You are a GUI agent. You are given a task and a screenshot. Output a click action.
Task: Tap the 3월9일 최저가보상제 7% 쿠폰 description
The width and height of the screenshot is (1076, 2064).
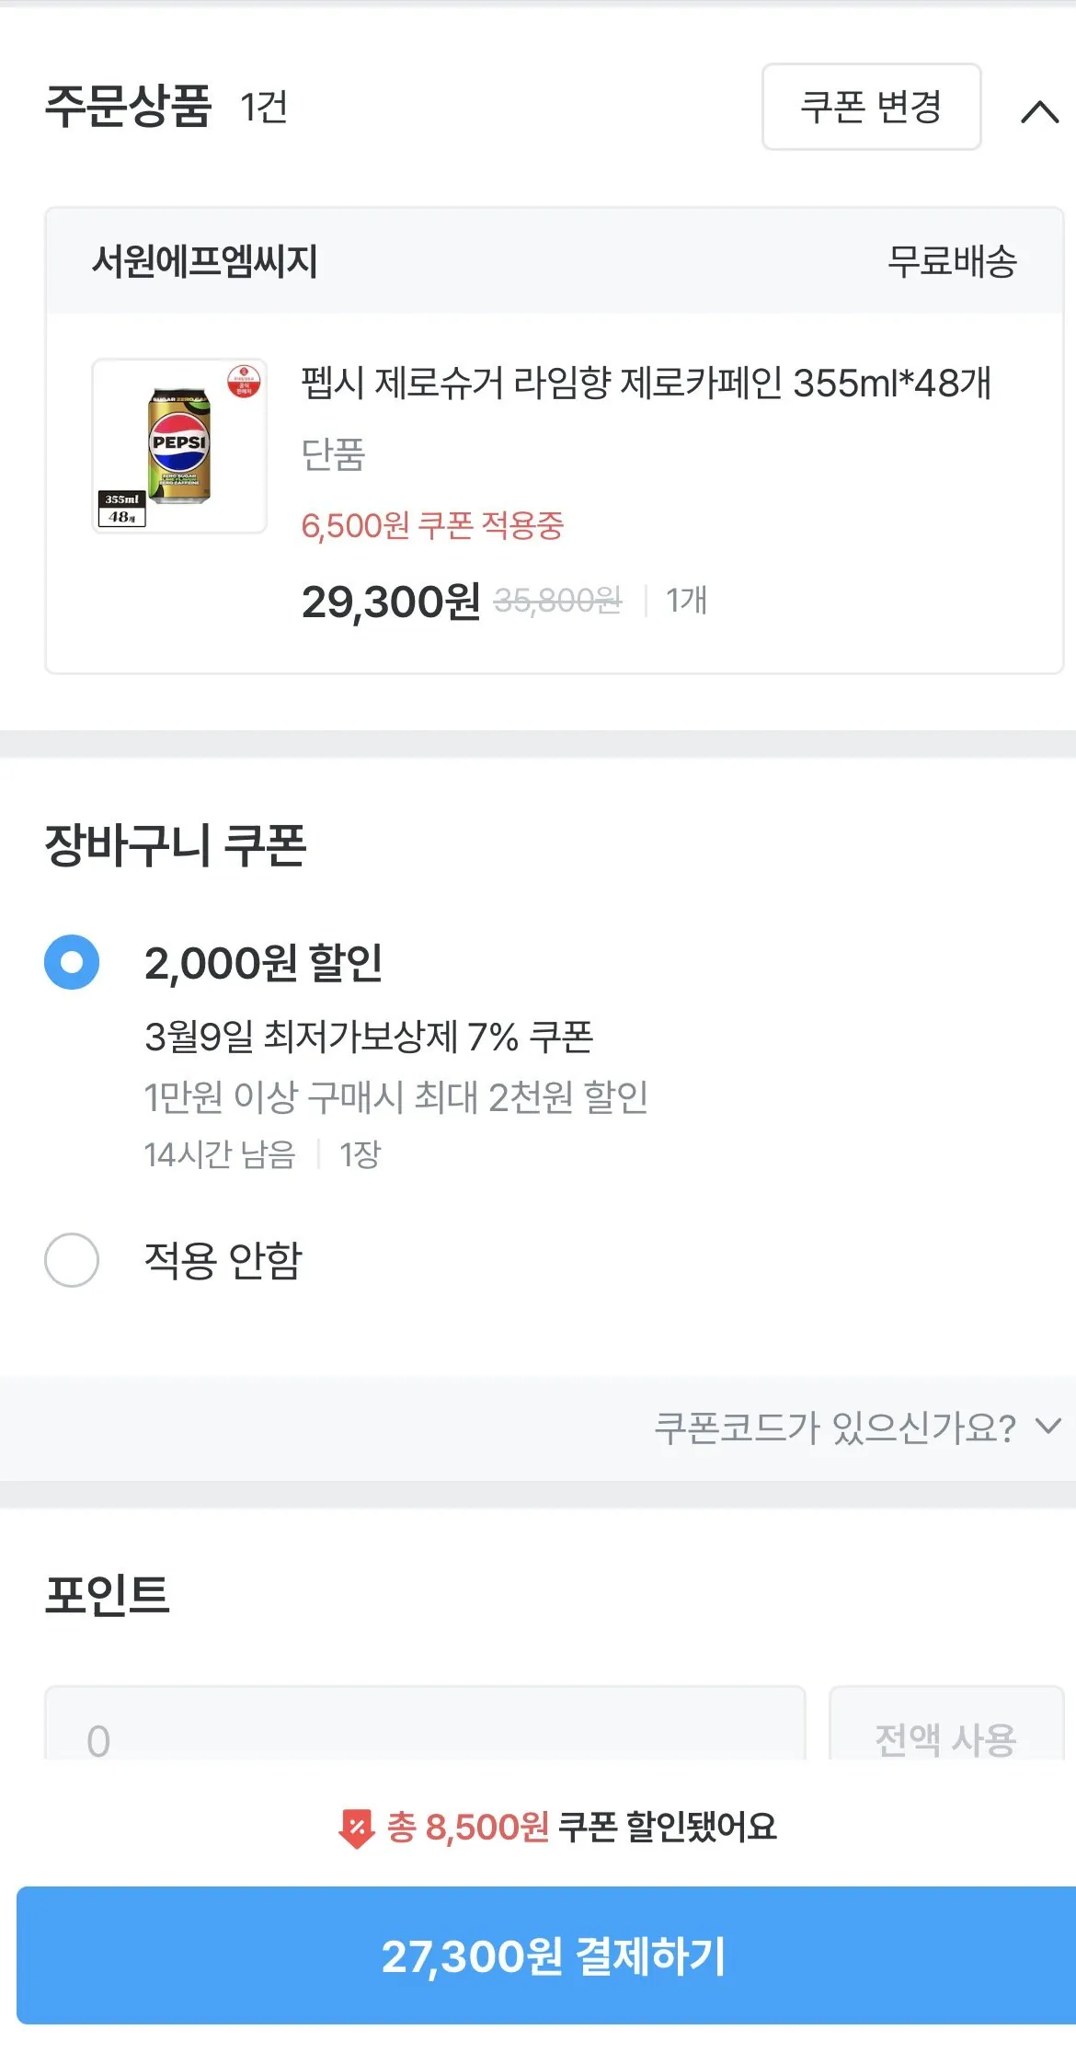pyautogui.click(x=369, y=1038)
